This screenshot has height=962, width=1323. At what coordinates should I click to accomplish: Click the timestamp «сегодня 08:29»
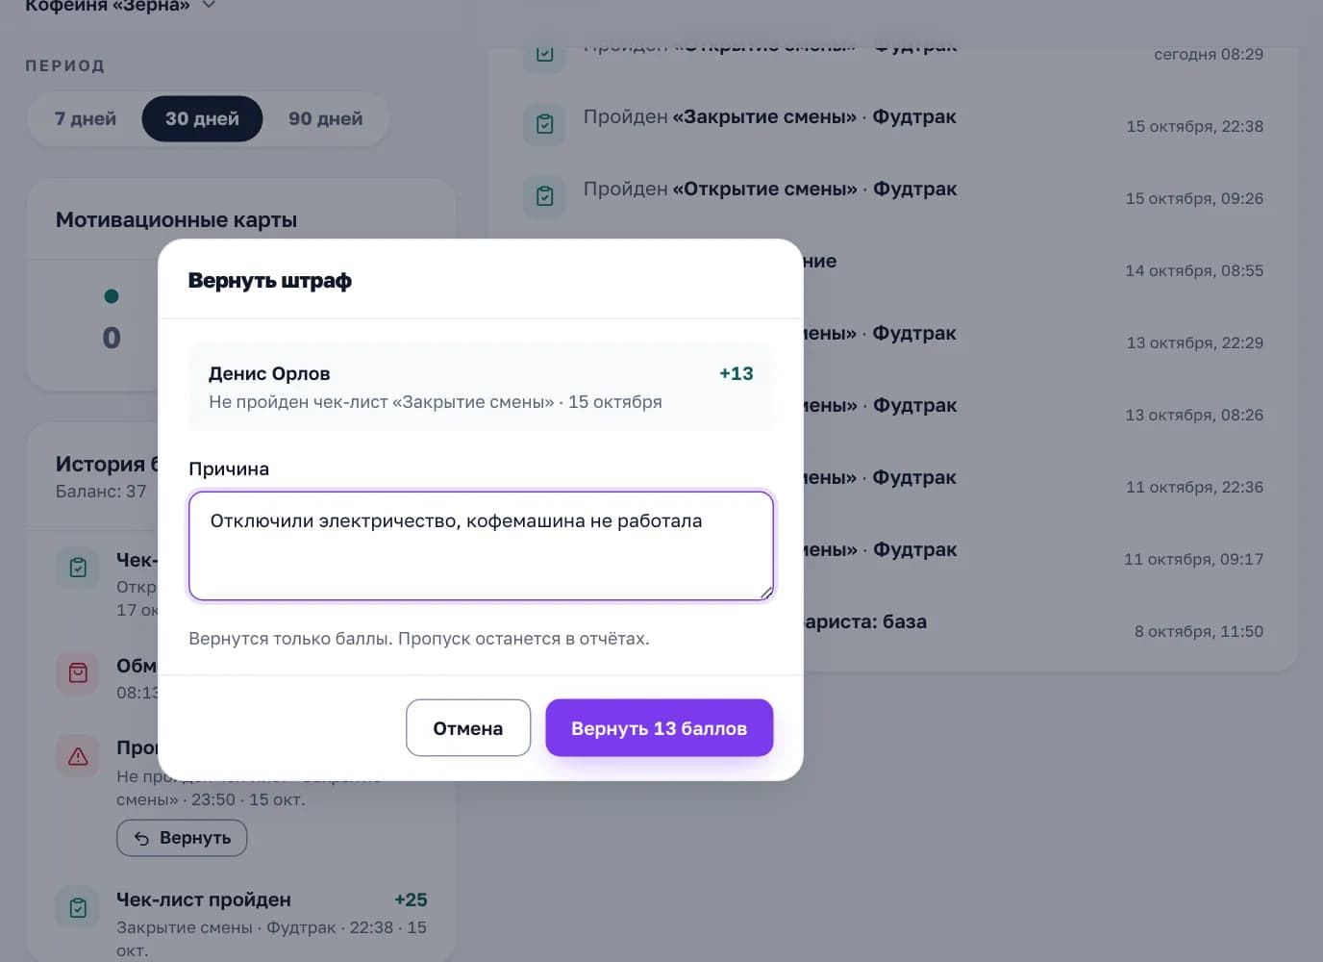pyautogui.click(x=1209, y=55)
